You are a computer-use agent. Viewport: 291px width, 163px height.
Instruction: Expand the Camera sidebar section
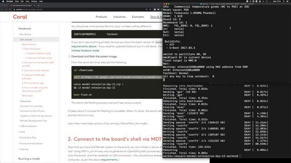tap(24, 149)
